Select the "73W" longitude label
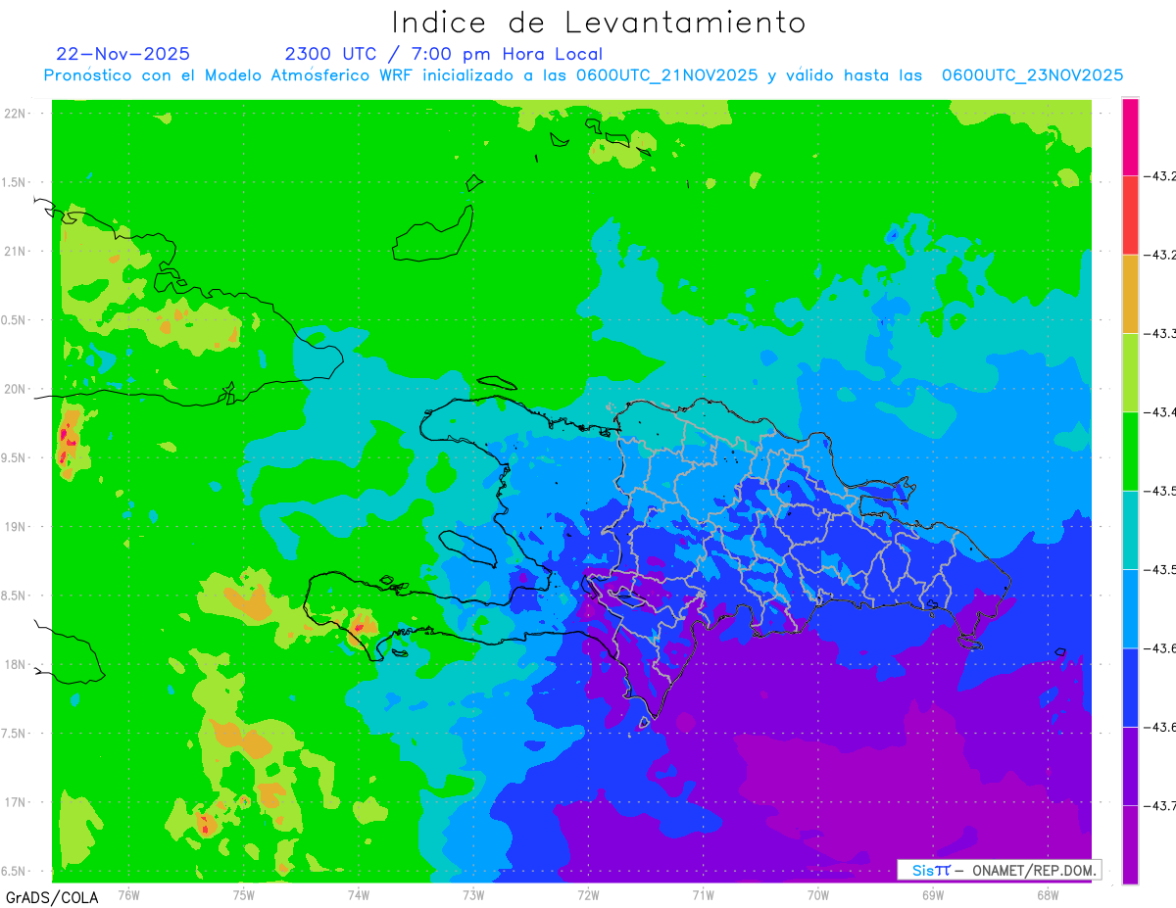The image size is (1176, 908). click(472, 894)
